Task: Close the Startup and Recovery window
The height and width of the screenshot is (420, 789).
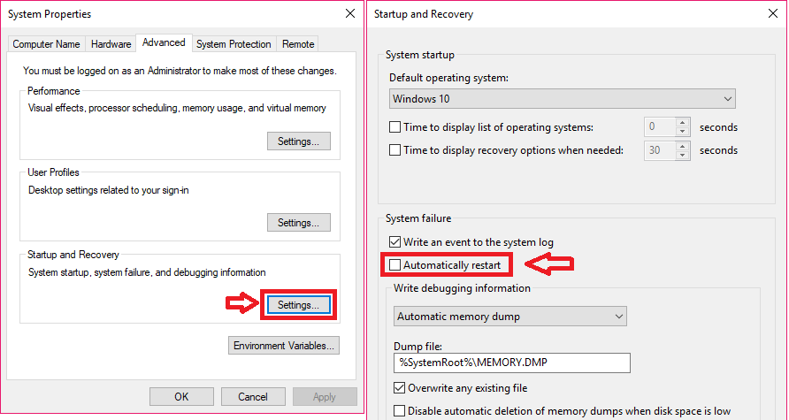Action: tap(773, 13)
